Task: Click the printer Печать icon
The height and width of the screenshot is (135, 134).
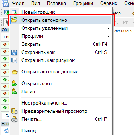Action: pyautogui.click(x=14, y=119)
